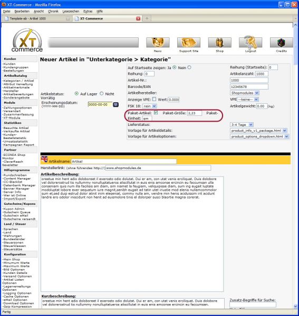Open the Versandart link

click(12, 111)
